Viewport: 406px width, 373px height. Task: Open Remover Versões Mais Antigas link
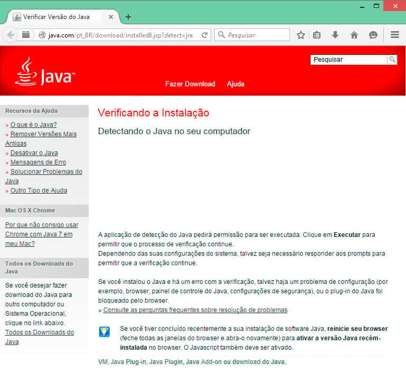[41, 139]
